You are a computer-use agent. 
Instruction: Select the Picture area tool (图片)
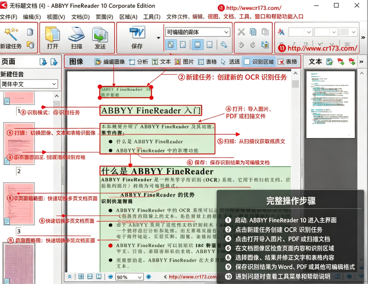click(178, 62)
